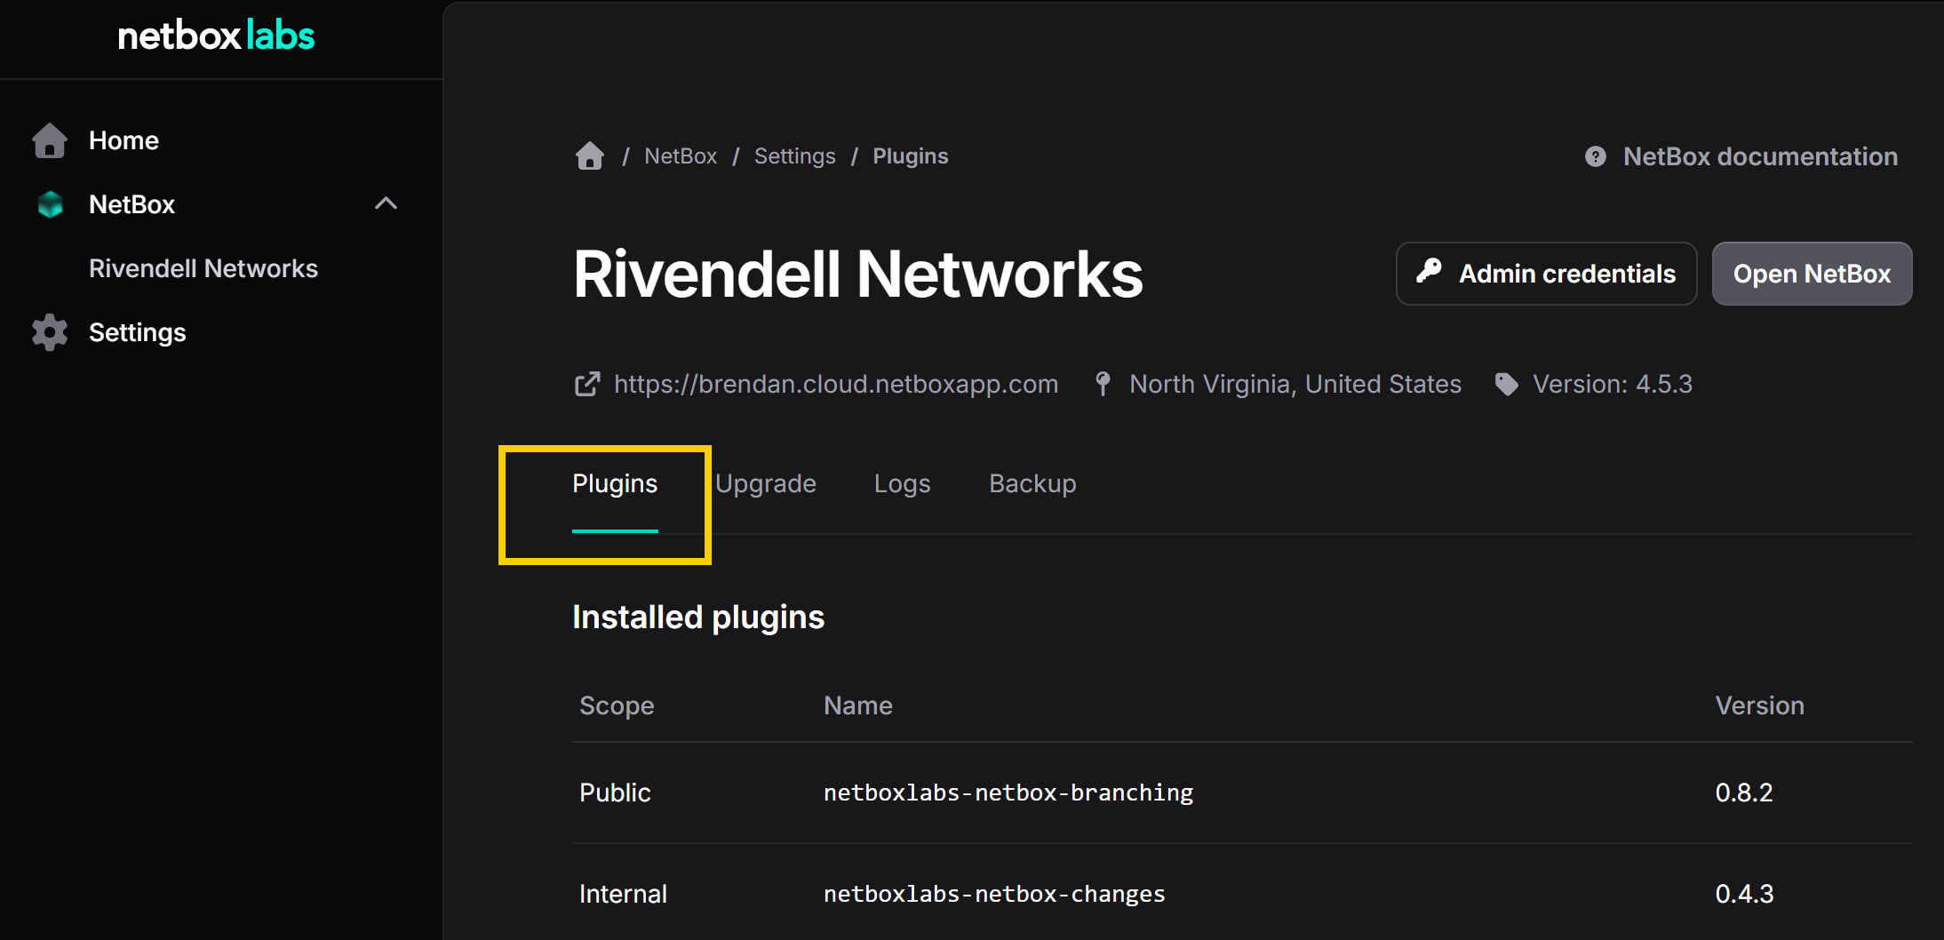
Task: Open https://brendan.cloud.netboxapp.com
Action: (x=835, y=384)
